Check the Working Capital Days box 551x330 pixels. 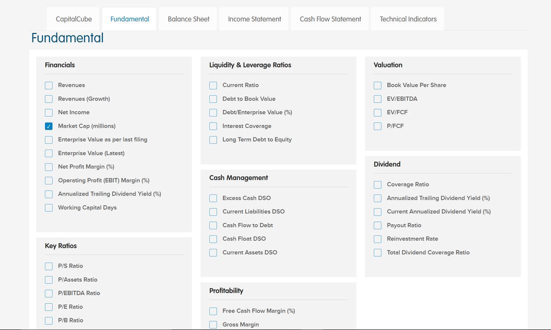48,208
